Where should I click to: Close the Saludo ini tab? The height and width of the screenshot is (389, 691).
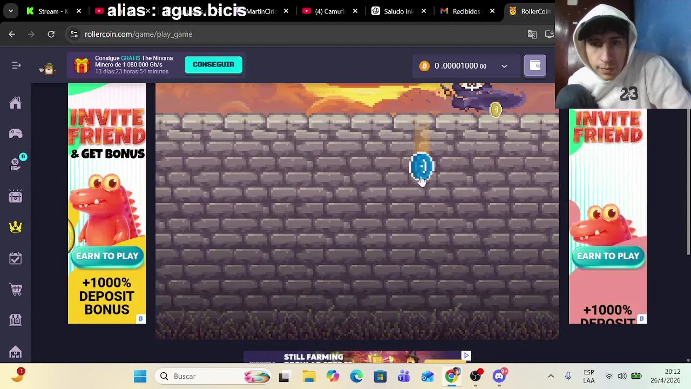(x=424, y=11)
